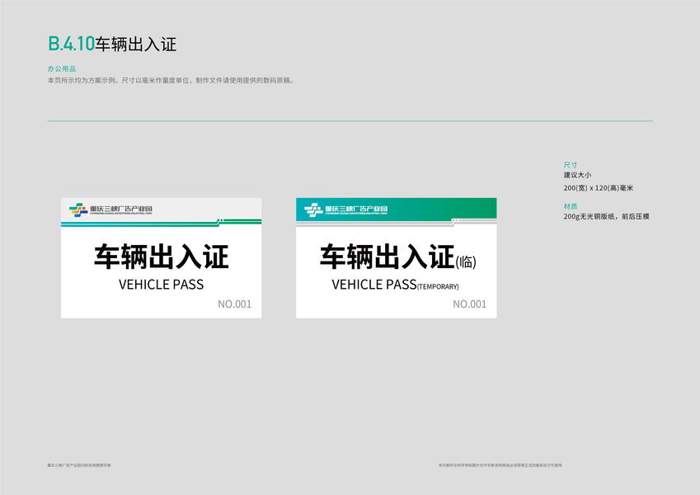This screenshot has height=495, width=700.
Task: Click the 建议大小 label
Action: pyautogui.click(x=577, y=175)
